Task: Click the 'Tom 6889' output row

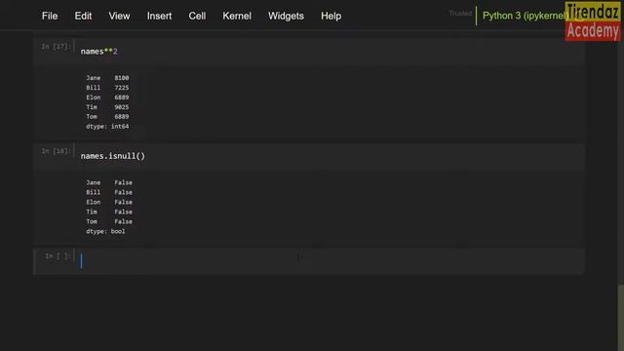Action: (x=107, y=117)
